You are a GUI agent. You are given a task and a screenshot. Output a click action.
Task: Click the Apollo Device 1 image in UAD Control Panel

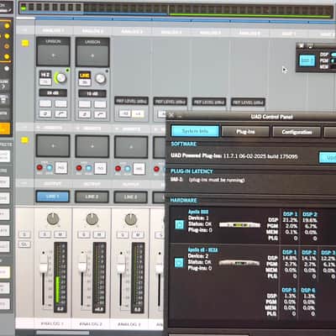pos(239,225)
